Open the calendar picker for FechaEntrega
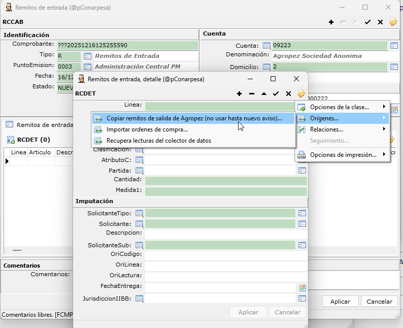Screen dimensions: 403x328 302,288
